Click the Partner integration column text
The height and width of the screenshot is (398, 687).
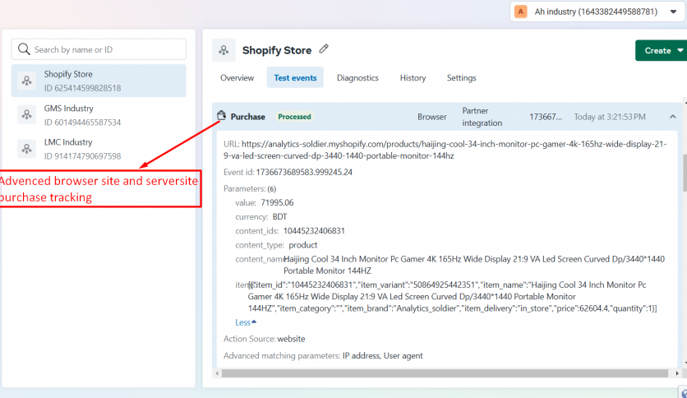click(x=482, y=117)
